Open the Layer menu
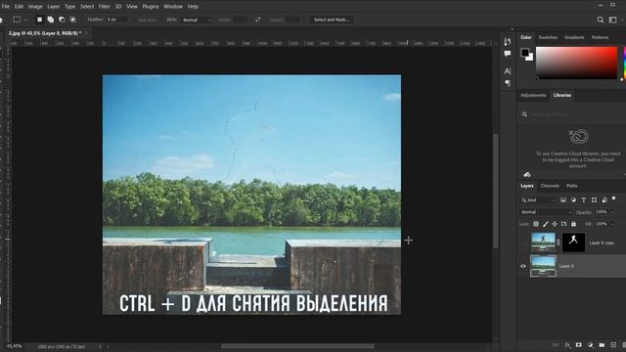The width and height of the screenshot is (626, 352). (x=54, y=7)
